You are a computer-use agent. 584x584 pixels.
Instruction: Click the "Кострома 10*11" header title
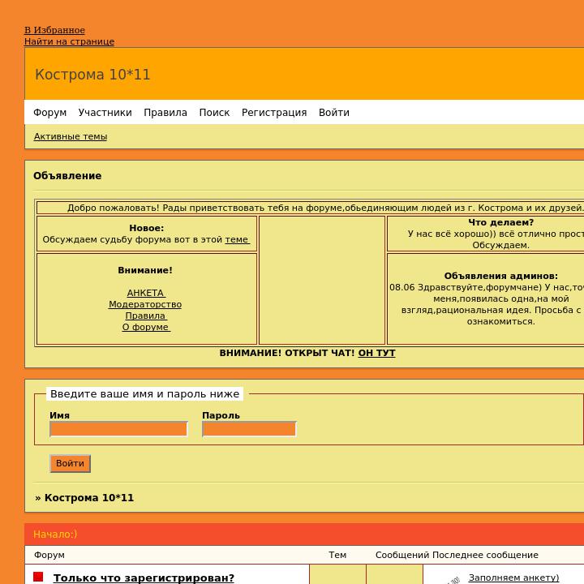pyautogui.click(x=92, y=75)
